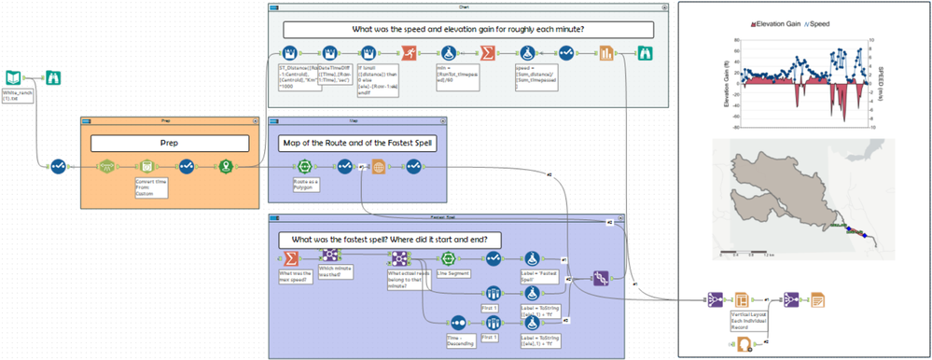The image size is (932, 360).
Task: Select the Sort tool labeled Time - Descending
Action: point(457,323)
